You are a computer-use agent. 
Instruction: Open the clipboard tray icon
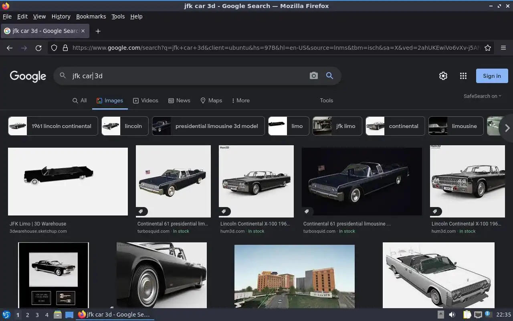(467, 315)
